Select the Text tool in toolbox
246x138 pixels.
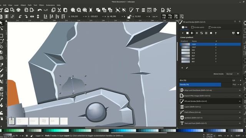[1, 82]
